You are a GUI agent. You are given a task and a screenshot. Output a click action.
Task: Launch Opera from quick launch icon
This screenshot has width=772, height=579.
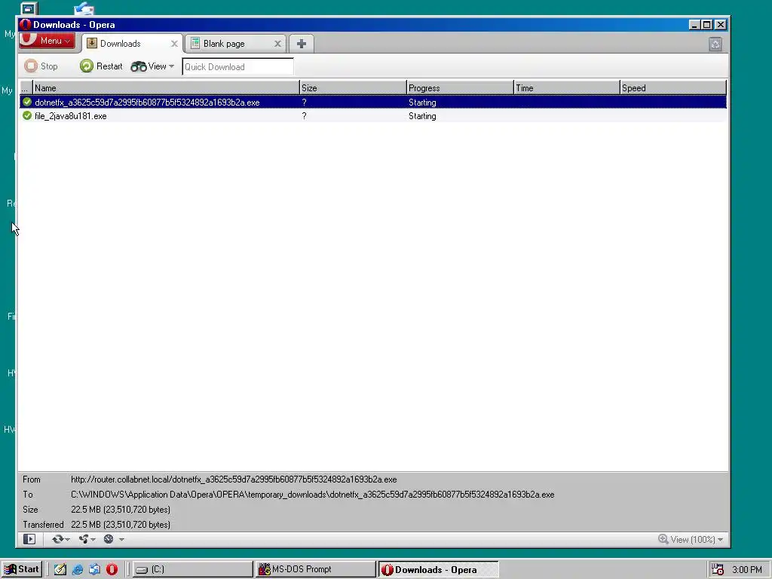112,569
